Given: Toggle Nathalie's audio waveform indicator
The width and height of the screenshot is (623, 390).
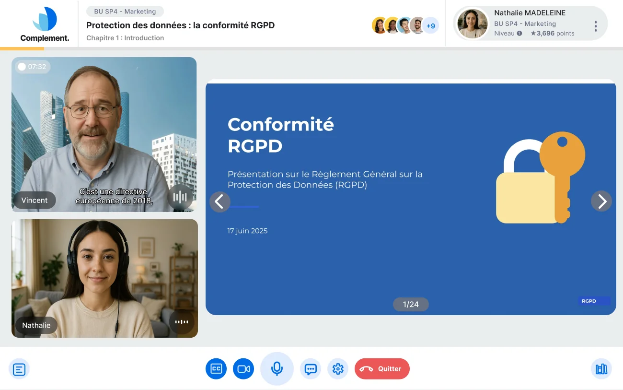Looking at the screenshot, I should click(x=182, y=322).
